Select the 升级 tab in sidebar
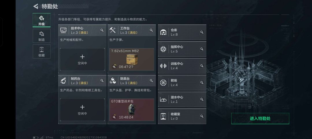The height and width of the screenshot is (139, 312). (x=41, y=20)
